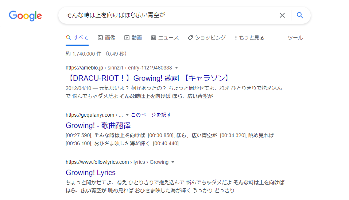Click the https://gequfanyi.com URL breadcrumb
The image size is (349, 200).
(x=94, y=115)
